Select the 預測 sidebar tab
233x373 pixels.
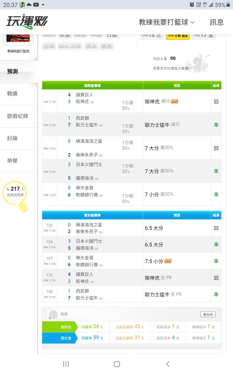[x=13, y=71]
